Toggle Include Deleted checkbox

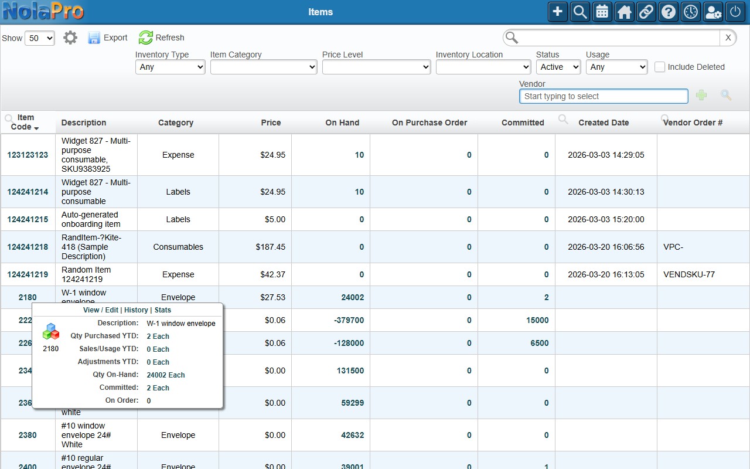(x=660, y=67)
